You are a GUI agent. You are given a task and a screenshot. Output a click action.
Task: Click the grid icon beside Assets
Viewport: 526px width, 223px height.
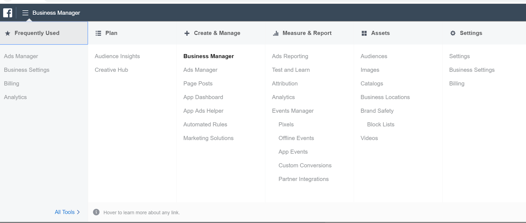point(364,33)
